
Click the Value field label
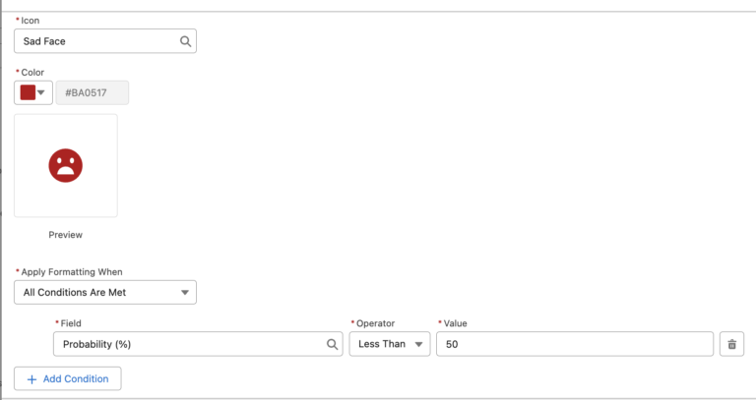coord(456,322)
